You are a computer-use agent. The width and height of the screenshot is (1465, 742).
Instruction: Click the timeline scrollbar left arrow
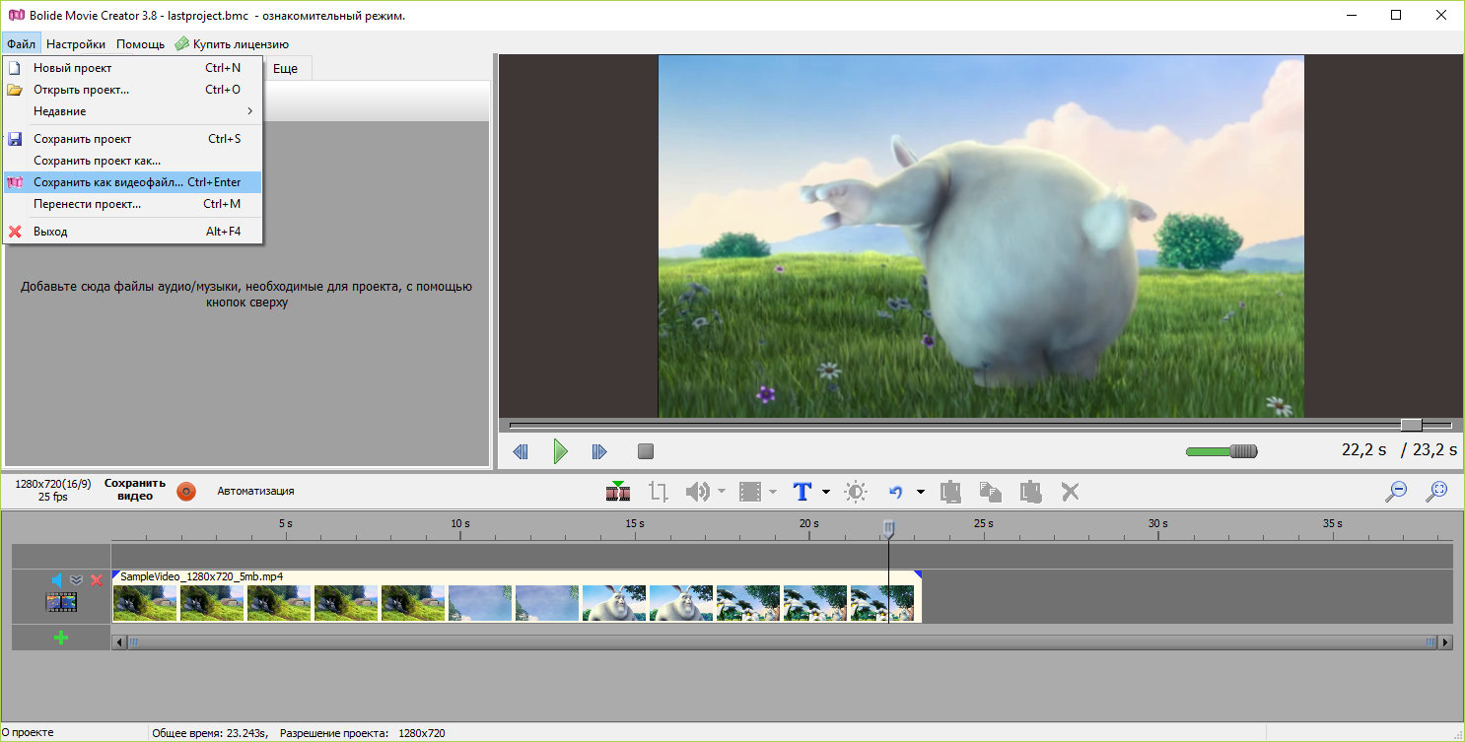point(119,642)
